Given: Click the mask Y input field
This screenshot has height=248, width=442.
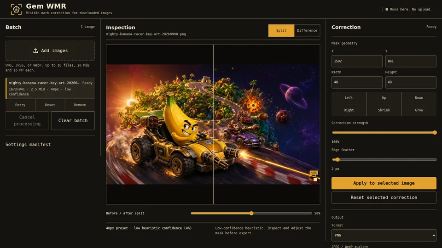Looking at the screenshot, I should point(411,61).
